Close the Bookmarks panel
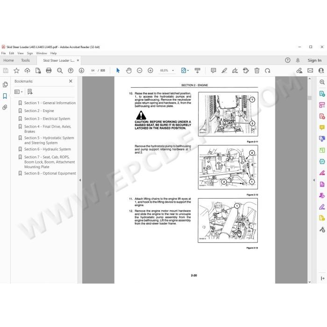 71,81
